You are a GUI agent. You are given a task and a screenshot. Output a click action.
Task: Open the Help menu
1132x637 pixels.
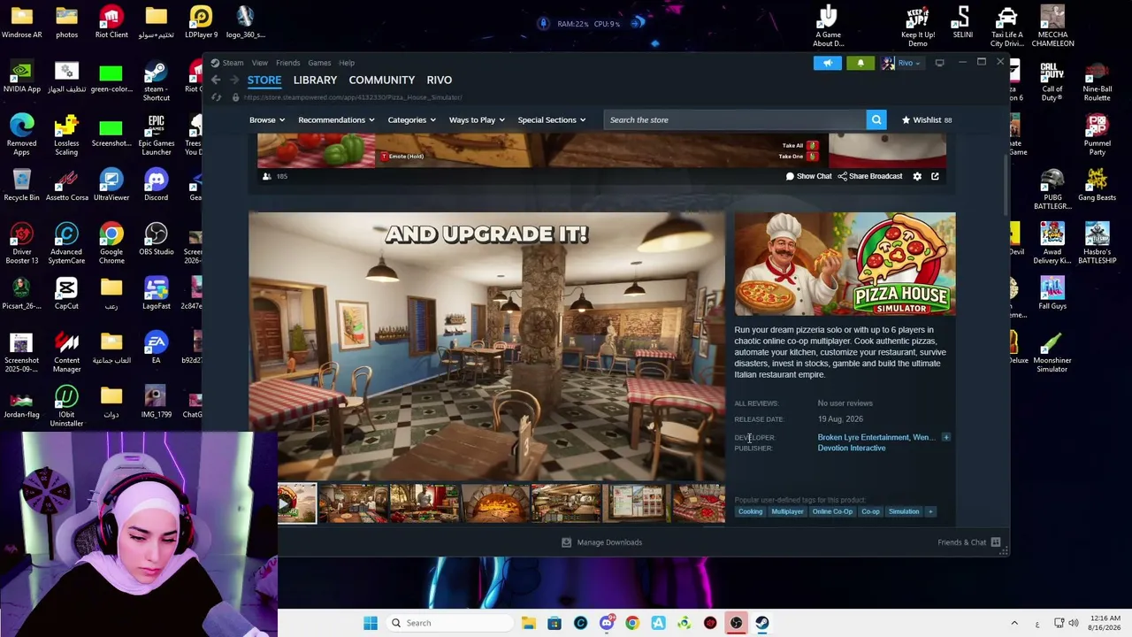click(x=347, y=63)
